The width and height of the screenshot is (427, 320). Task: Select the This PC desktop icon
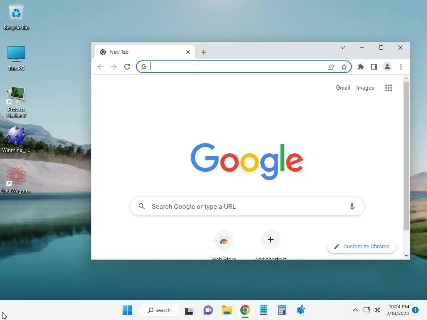16,58
